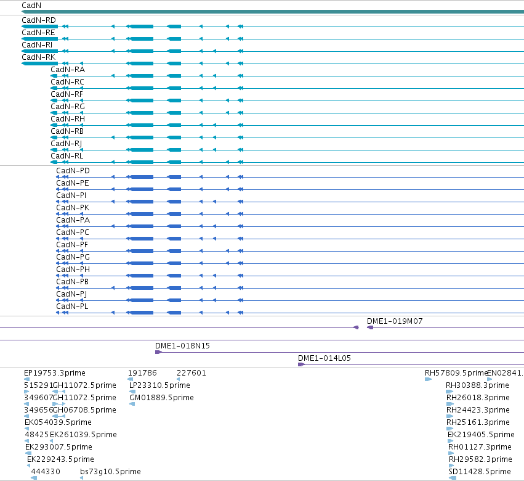Open transcript CadN-RK
Image resolution: width=524 pixels, height=481 pixels.
(39, 57)
